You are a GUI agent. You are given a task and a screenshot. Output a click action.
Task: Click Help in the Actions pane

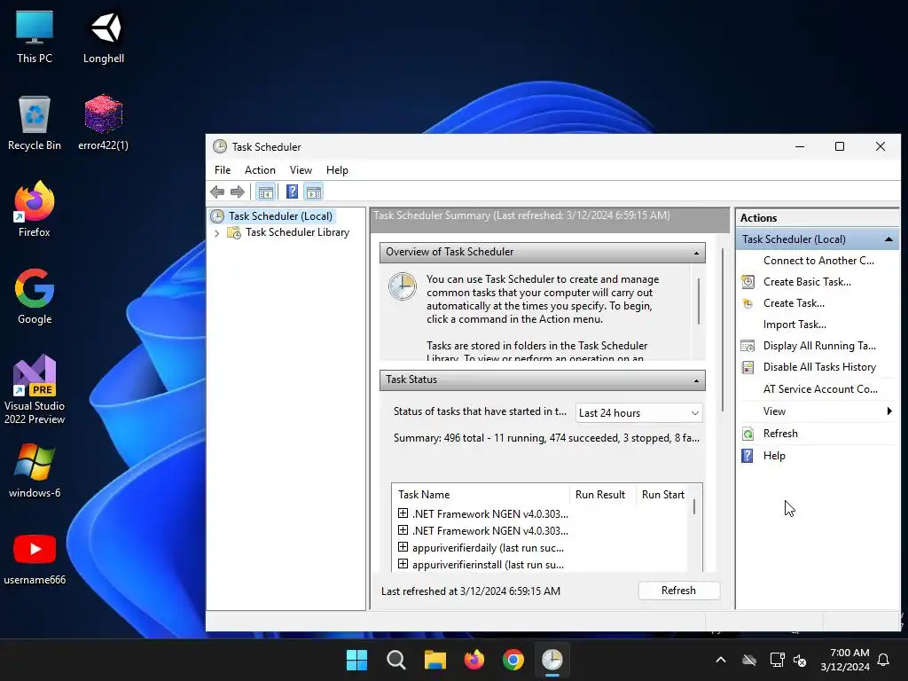(x=773, y=456)
